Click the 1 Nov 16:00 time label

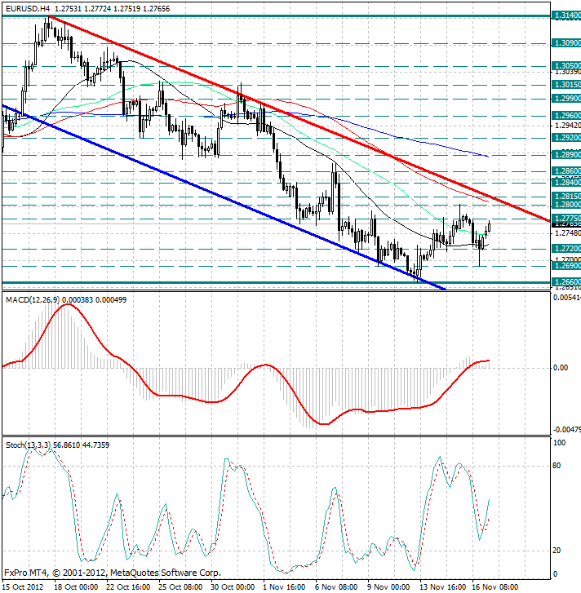(x=284, y=587)
